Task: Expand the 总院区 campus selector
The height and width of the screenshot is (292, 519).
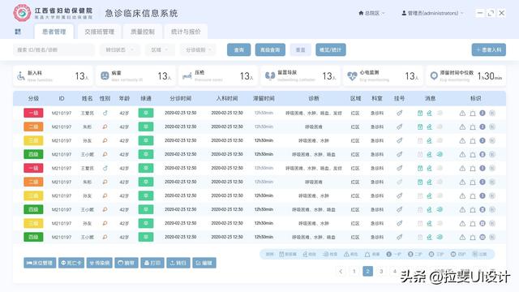Action: (371, 13)
